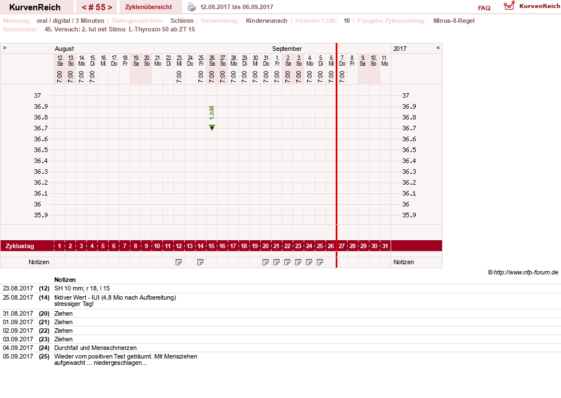Open note icon for cycle day 25
Screen dimensions: 561x398
pos(320,262)
